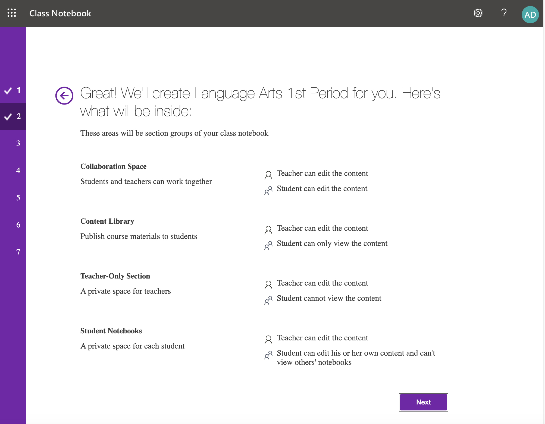Open the app launcher grid icon
Image resolution: width=545 pixels, height=424 pixels.
click(x=12, y=13)
